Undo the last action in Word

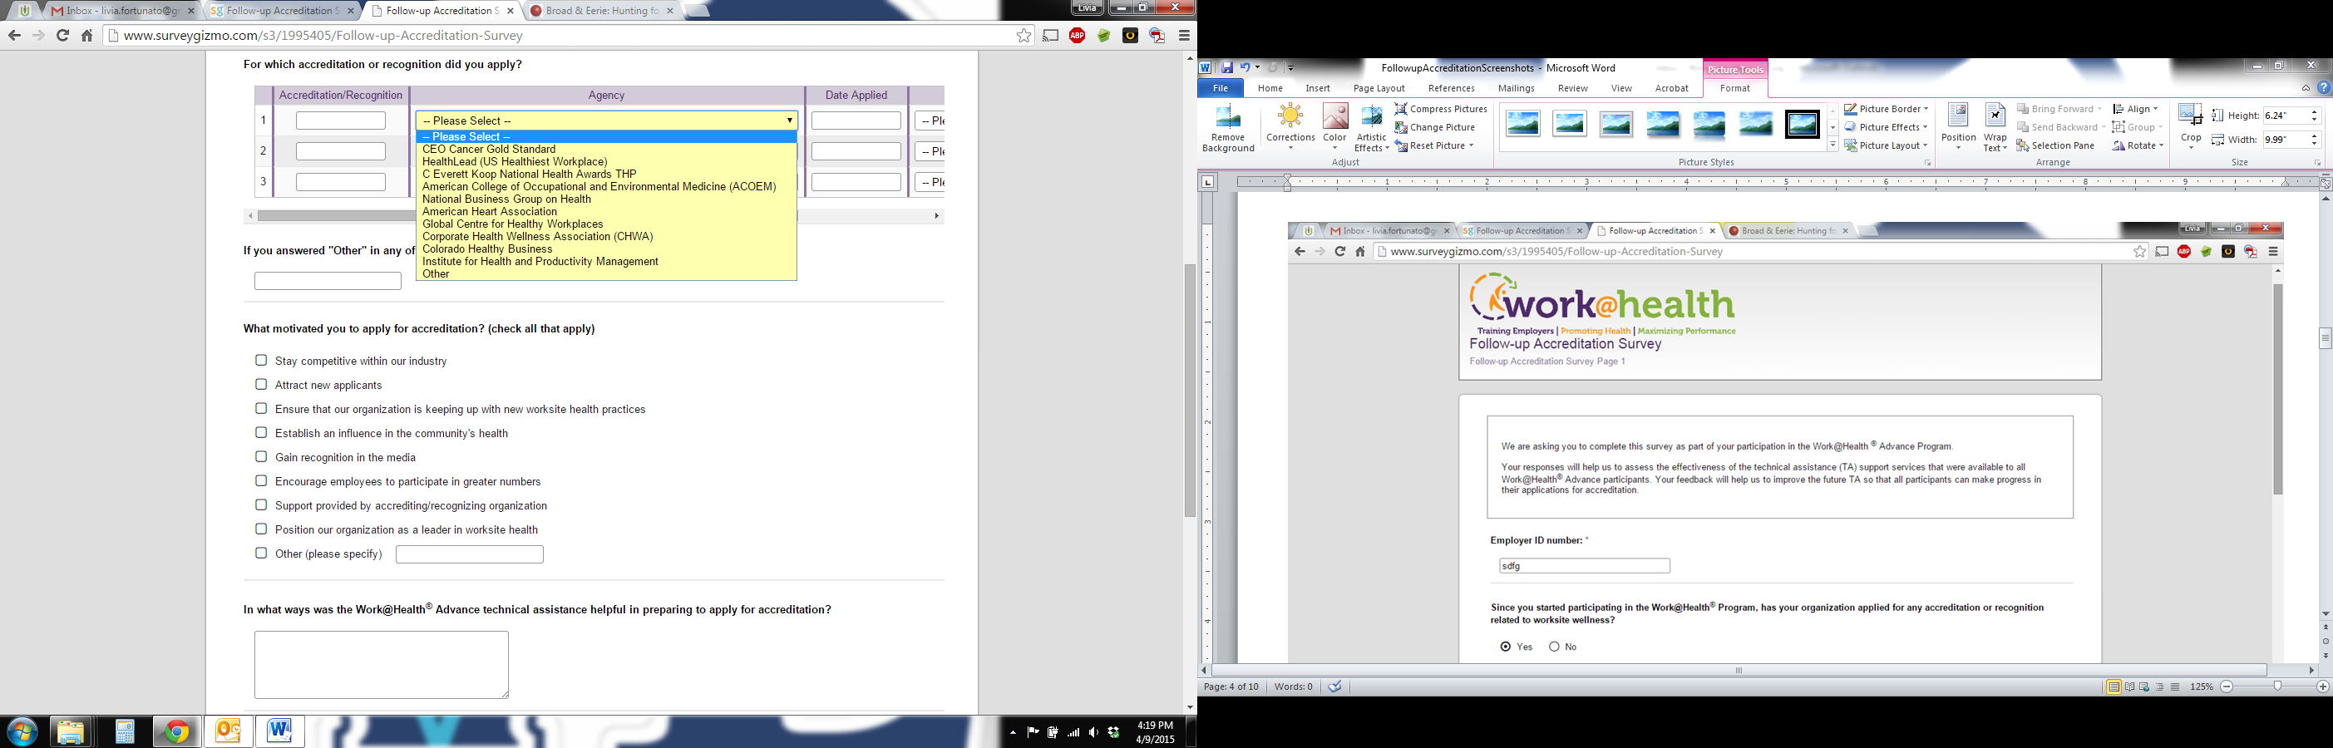coord(1245,67)
